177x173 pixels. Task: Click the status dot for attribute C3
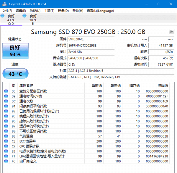[6, 141]
